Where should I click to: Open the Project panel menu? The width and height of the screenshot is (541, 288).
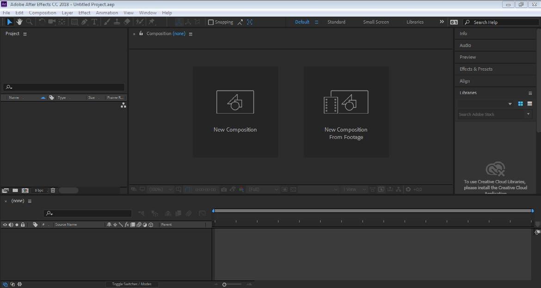[x=25, y=34]
